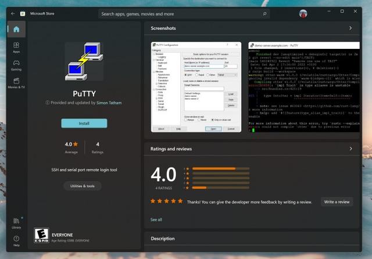Minimize the Microsoft Store window

[x=329, y=11]
